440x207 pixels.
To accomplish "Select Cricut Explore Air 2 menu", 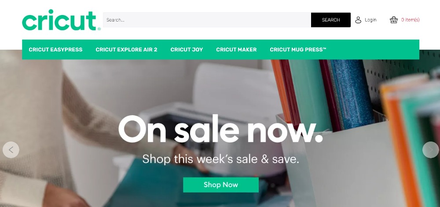I will pos(126,50).
